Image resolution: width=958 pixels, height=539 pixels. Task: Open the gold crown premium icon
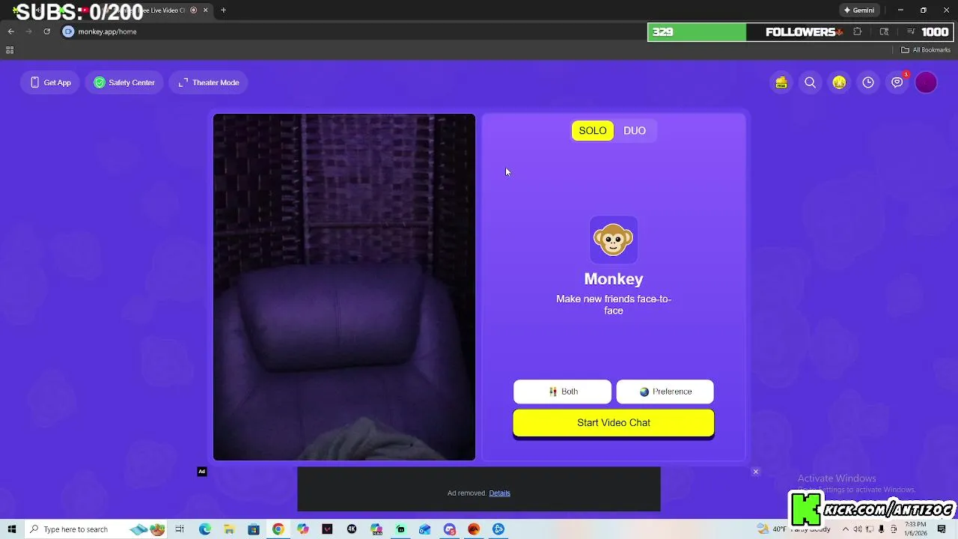click(839, 82)
